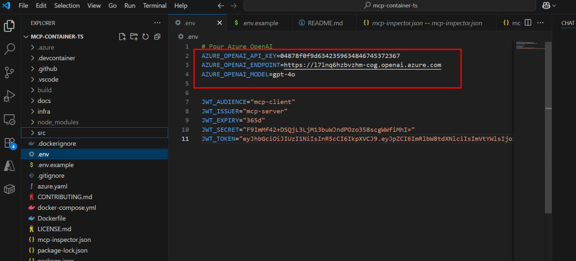Switch to the README.md tab
Viewport: 576px width, 261px height.
click(x=324, y=23)
